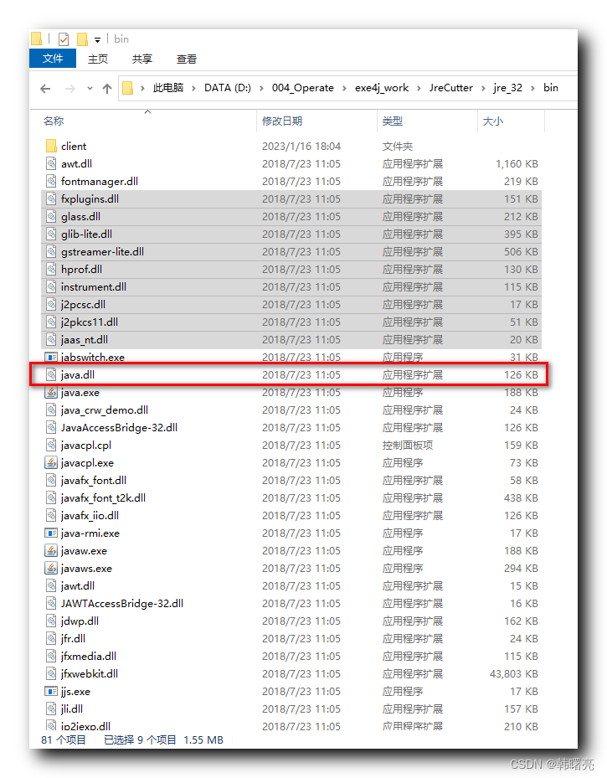607x778 pixels.
Task: Click the Forward navigation arrow
Action: [70, 88]
